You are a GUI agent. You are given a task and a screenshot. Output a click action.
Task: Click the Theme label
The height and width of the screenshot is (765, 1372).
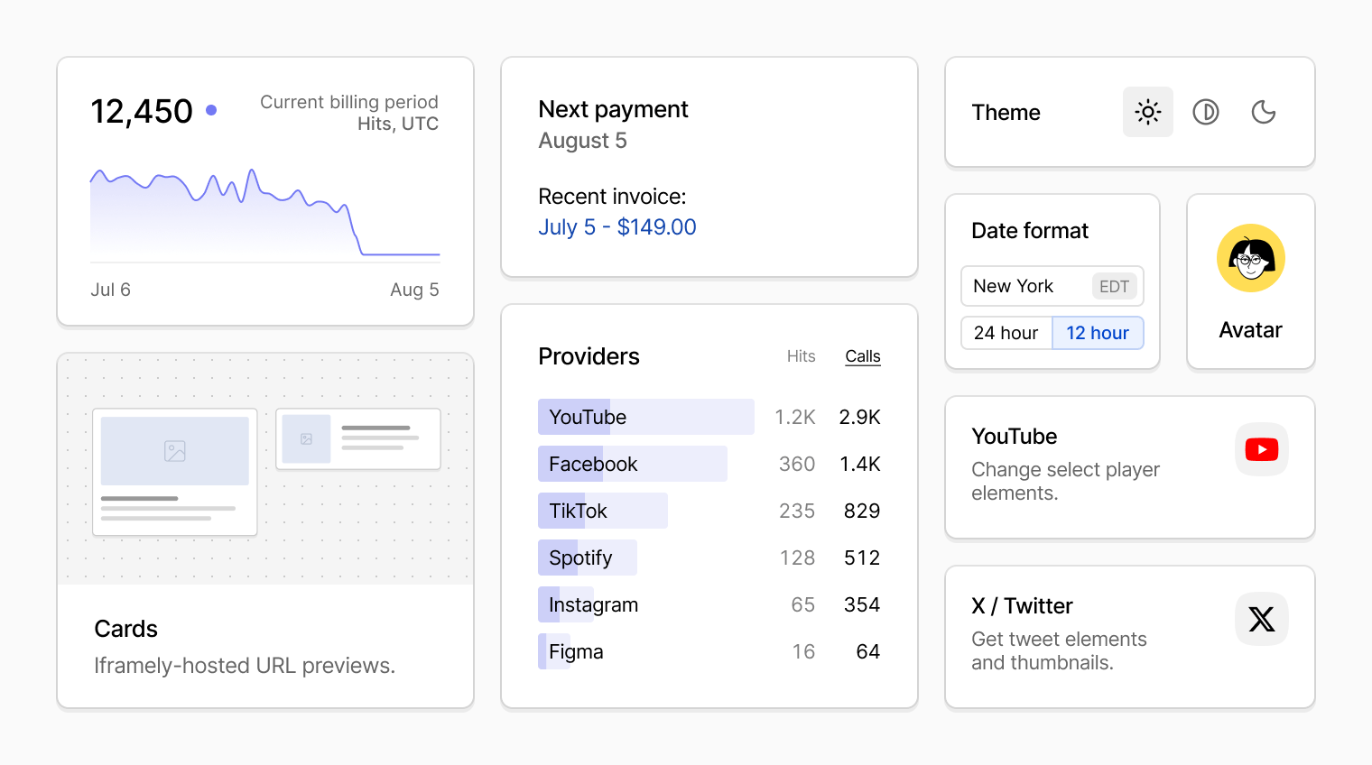(x=1006, y=113)
